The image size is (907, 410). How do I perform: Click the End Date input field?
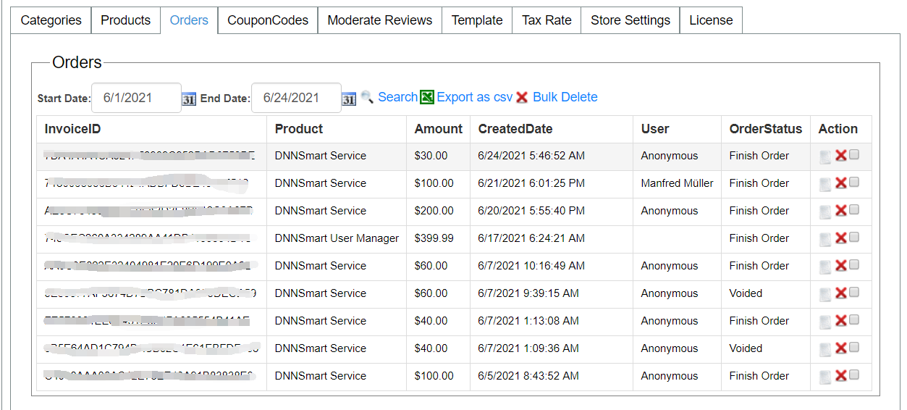296,98
